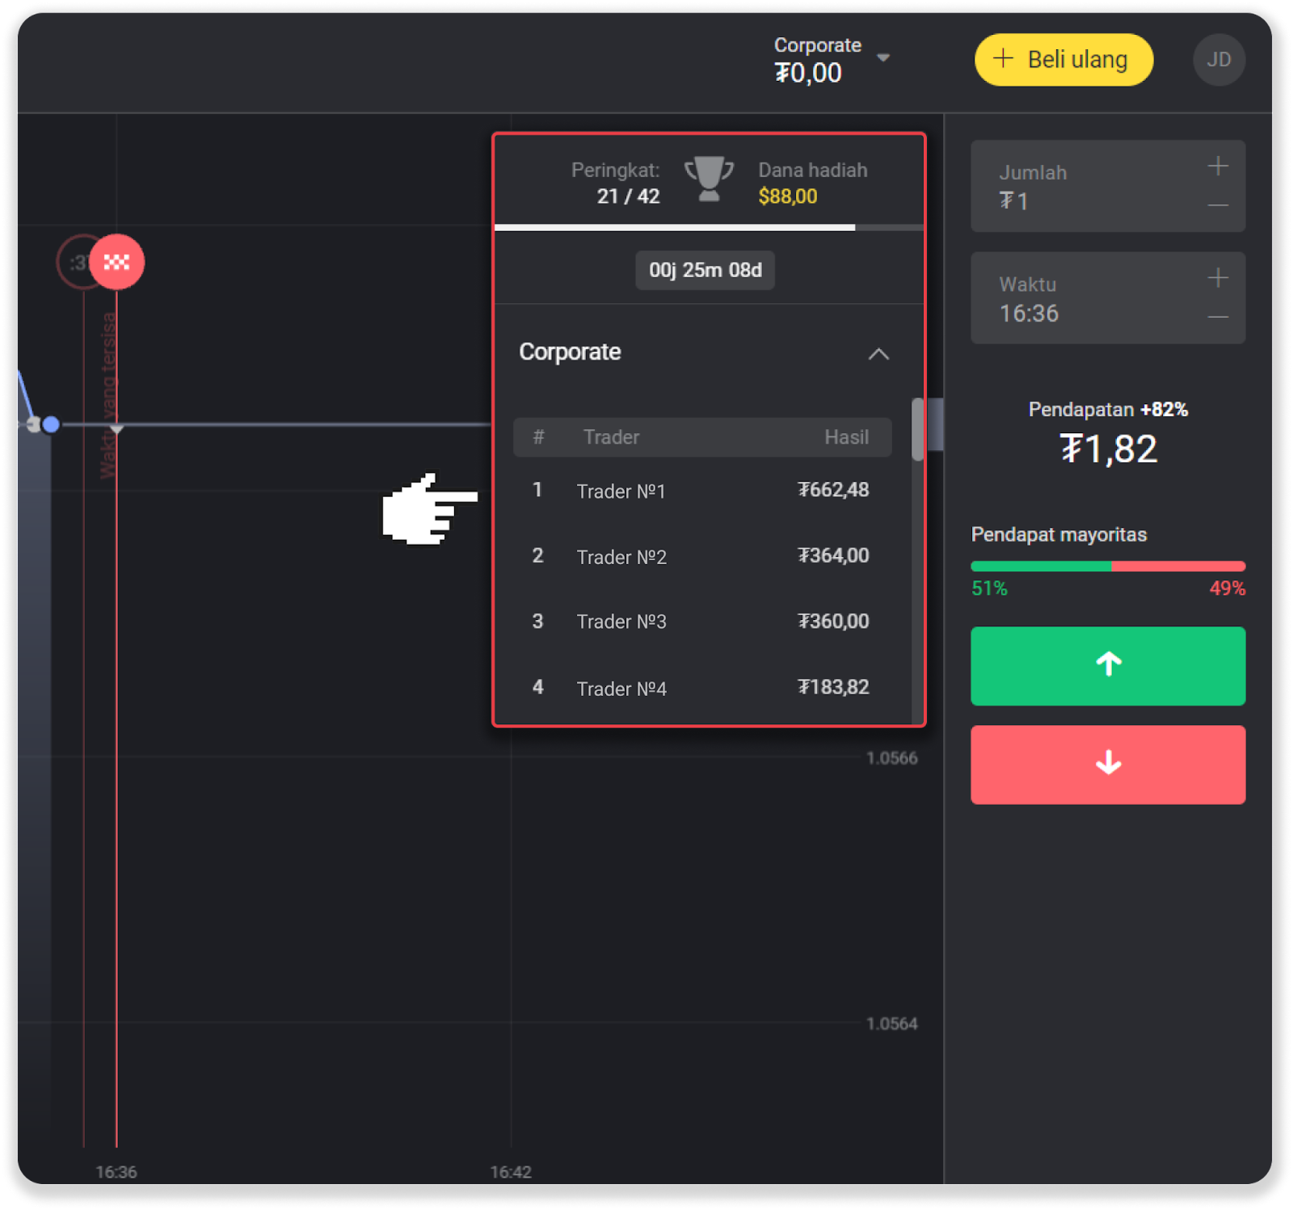This screenshot has height=1210, width=1293.
Task: Decrease Waktu time with minus icon
Action: tap(1218, 317)
